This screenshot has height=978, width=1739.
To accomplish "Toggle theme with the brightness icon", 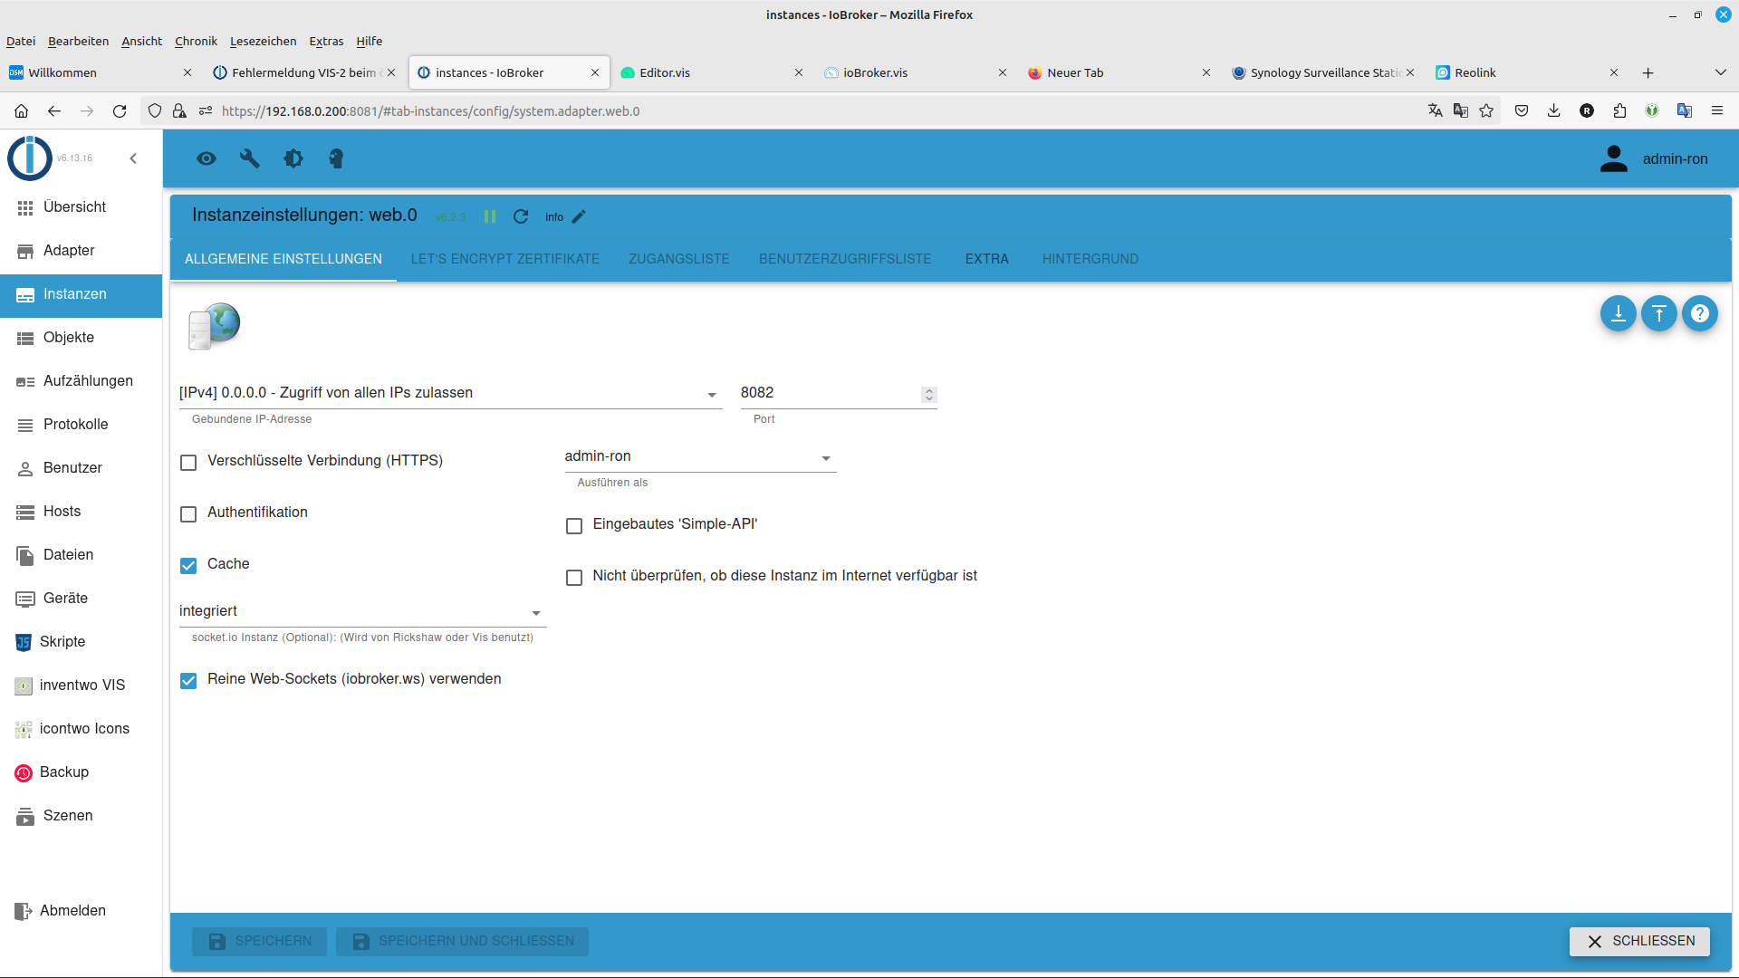I will click(x=293, y=158).
